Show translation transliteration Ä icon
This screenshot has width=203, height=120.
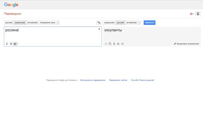coord(114,44)
